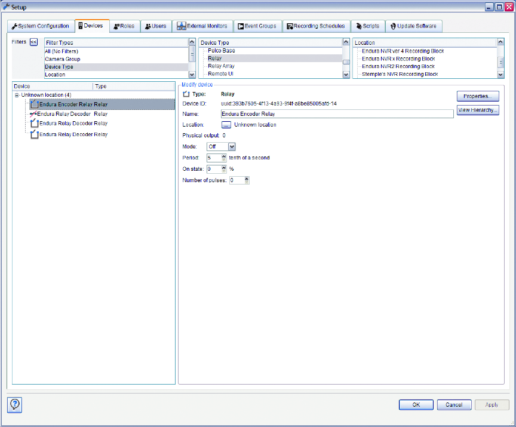Viewport: 516px width, 427px height.
Task: Open the External Monitors tab
Action: 202,26
